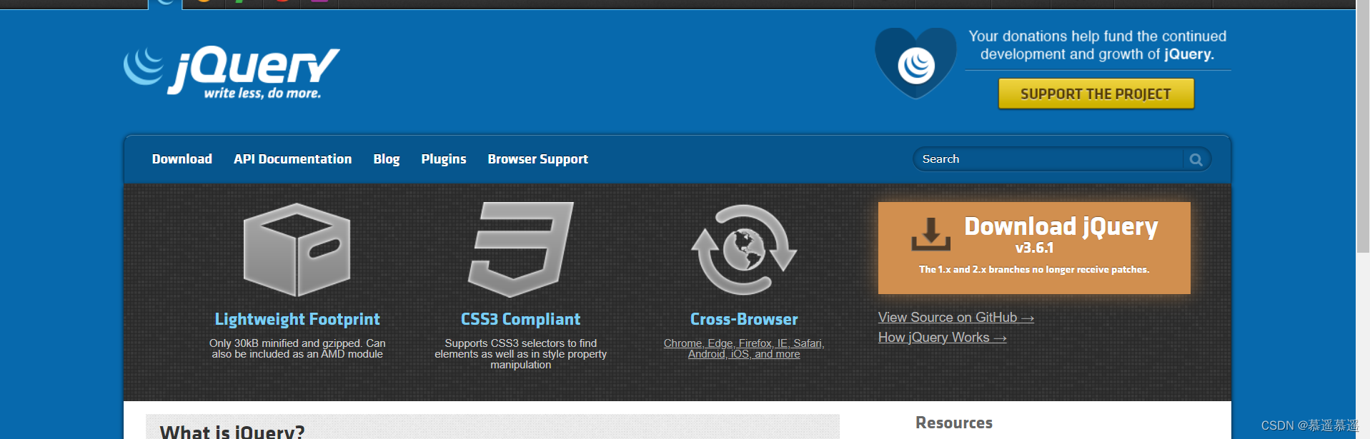Click the download arrow icon in orange box
Image resolution: width=1370 pixels, height=439 pixels.
click(x=930, y=234)
